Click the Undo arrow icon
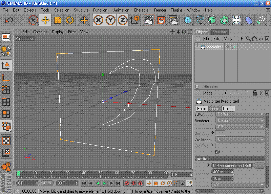 pyautogui.click(x=9, y=20)
